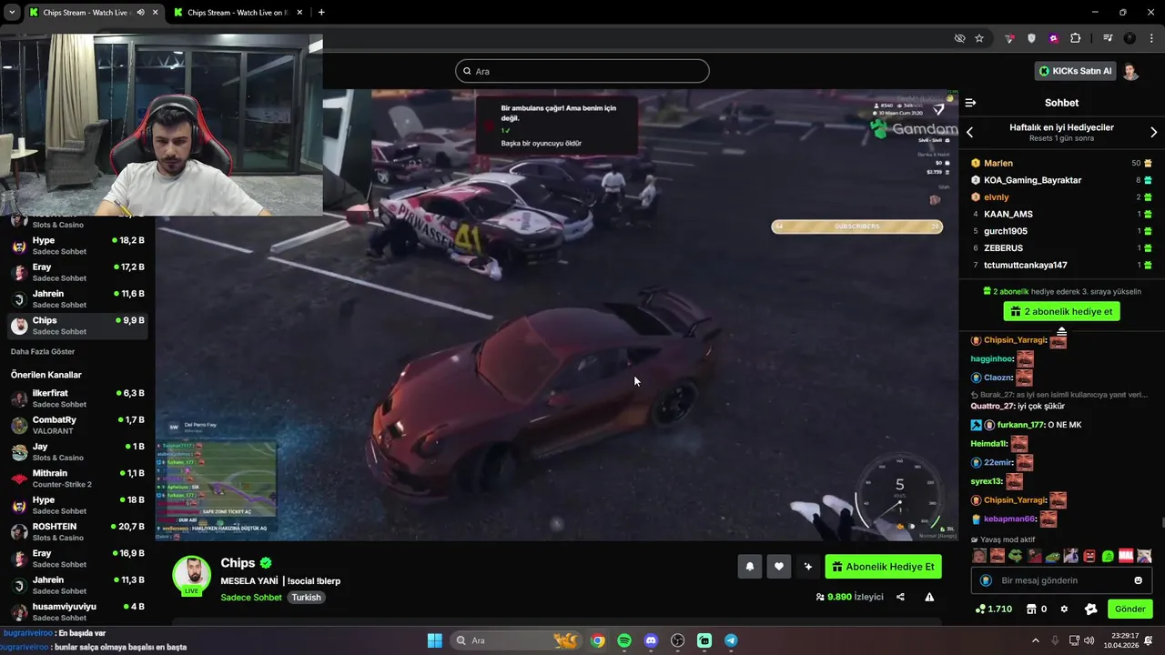The width and height of the screenshot is (1165, 655).
Task: Open the tab search dropdown arrow
Action: [12, 13]
